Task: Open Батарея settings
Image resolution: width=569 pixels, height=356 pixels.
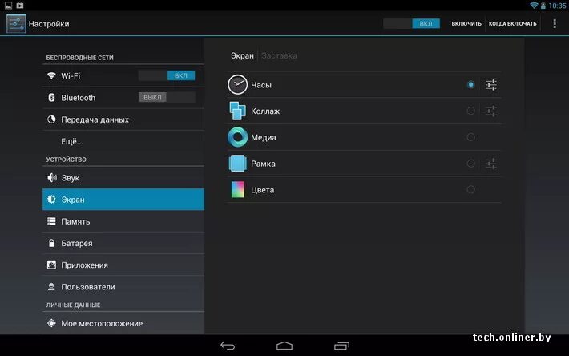Action: click(123, 243)
